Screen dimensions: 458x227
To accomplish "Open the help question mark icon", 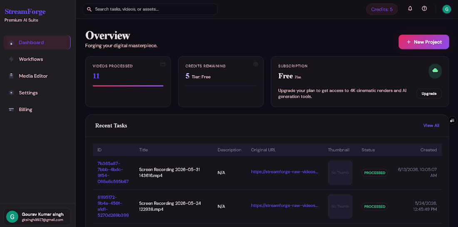I will pyautogui.click(x=424, y=9).
